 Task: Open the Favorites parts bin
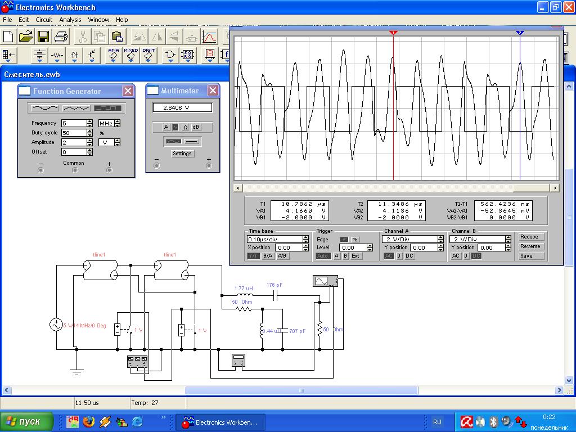click(x=8, y=55)
